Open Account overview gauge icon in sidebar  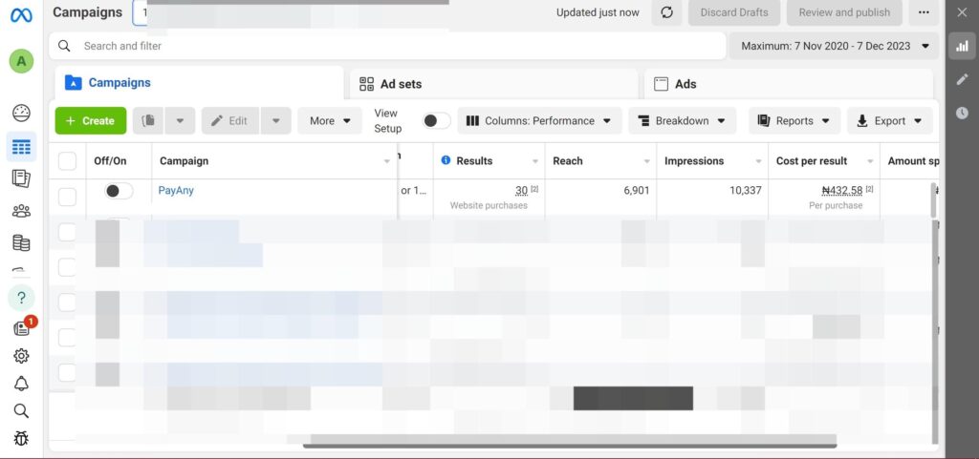(x=21, y=114)
